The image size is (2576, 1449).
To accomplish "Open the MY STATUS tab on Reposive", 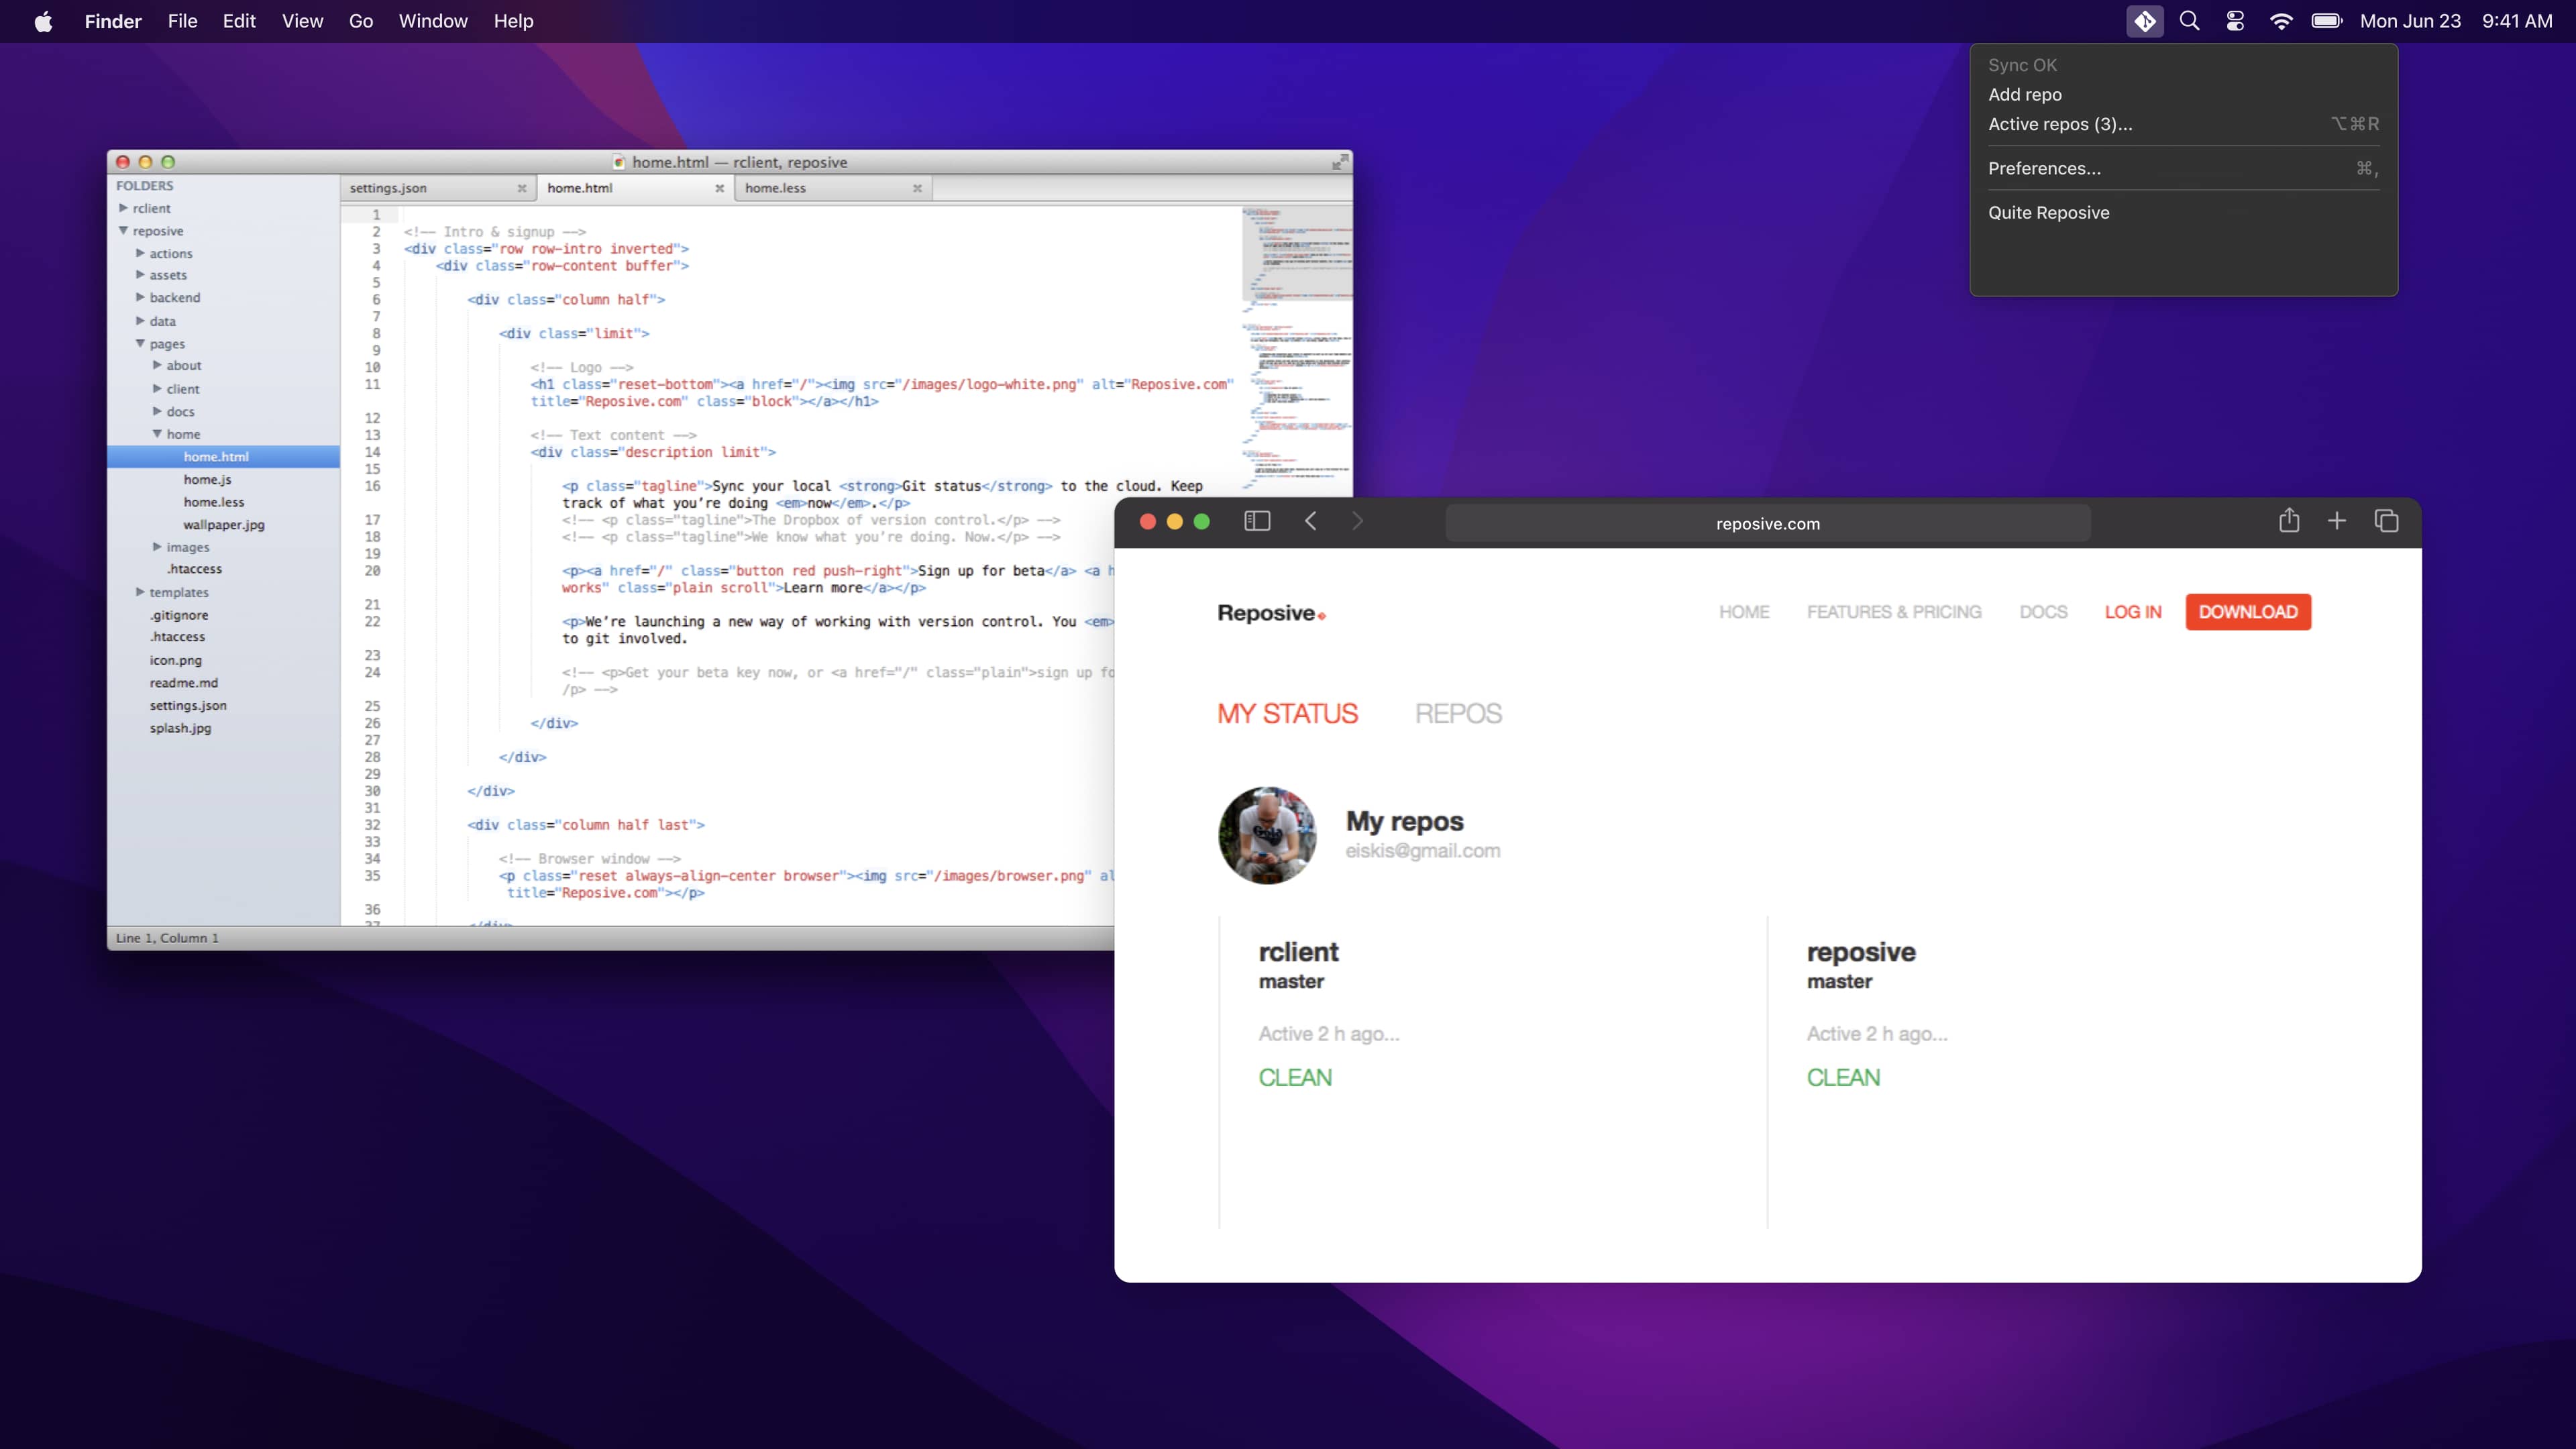I will (1287, 713).
